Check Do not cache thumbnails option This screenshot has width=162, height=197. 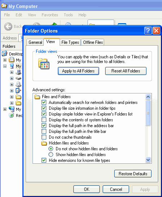(44, 137)
